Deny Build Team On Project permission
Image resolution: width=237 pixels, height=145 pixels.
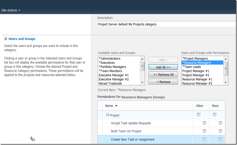click(220, 131)
